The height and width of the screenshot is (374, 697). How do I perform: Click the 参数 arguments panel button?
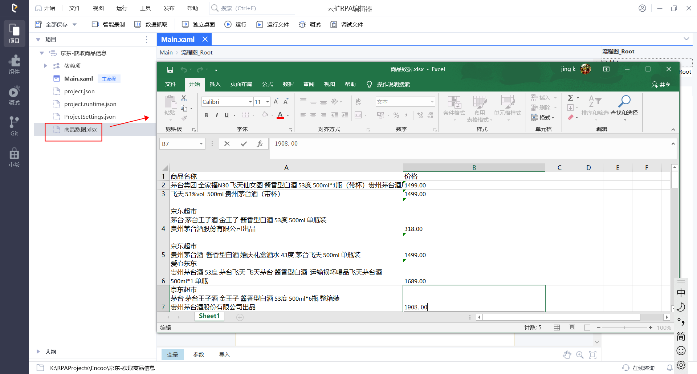point(199,354)
